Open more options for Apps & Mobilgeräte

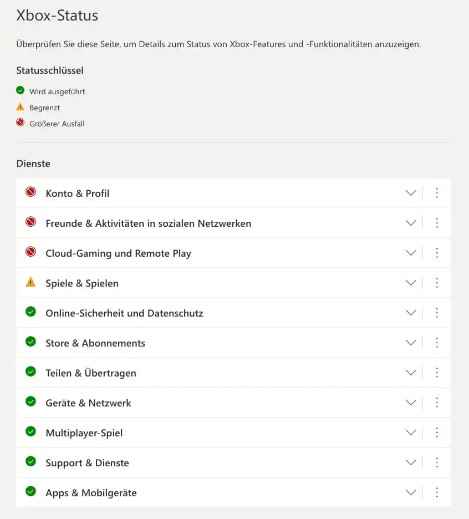coord(437,492)
